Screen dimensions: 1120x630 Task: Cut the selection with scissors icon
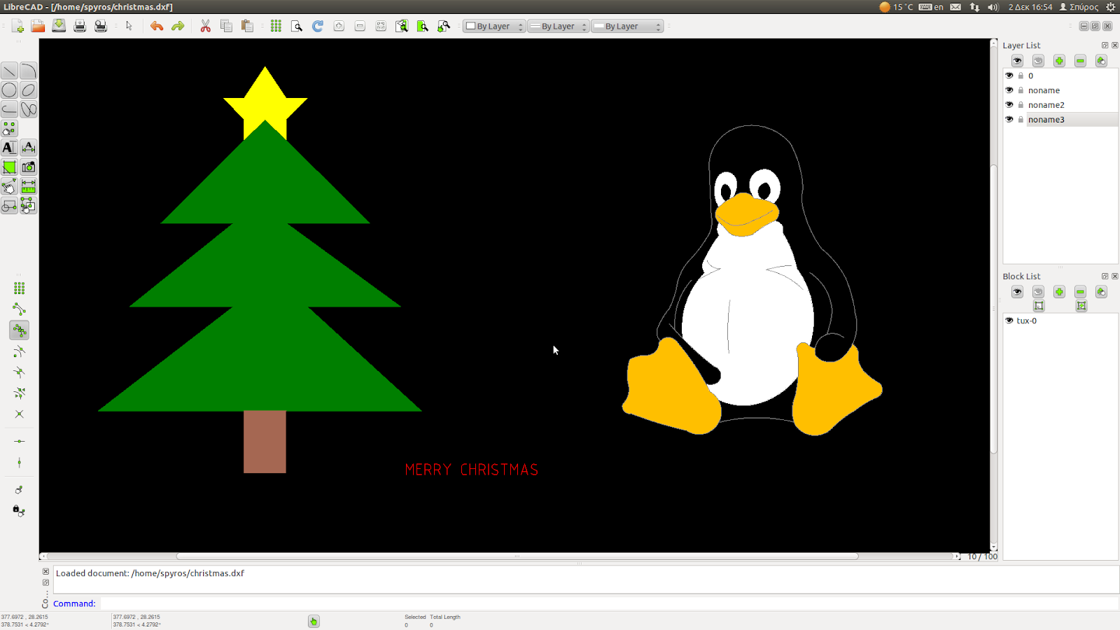point(205,26)
